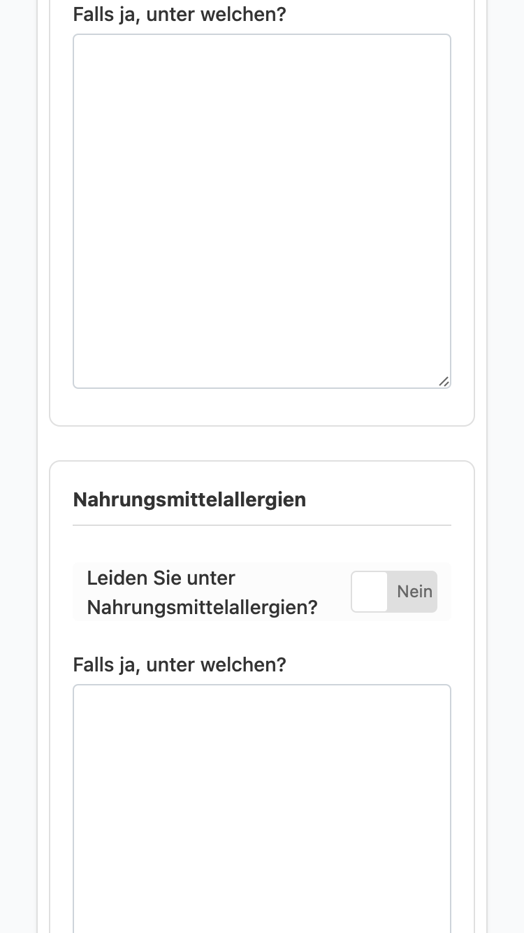The image size is (524, 933).
Task: Click the "Leiden Sie unter Nahrungsmittelallergien?" question text
Action: pyautogui.click(x=202, y=592)
